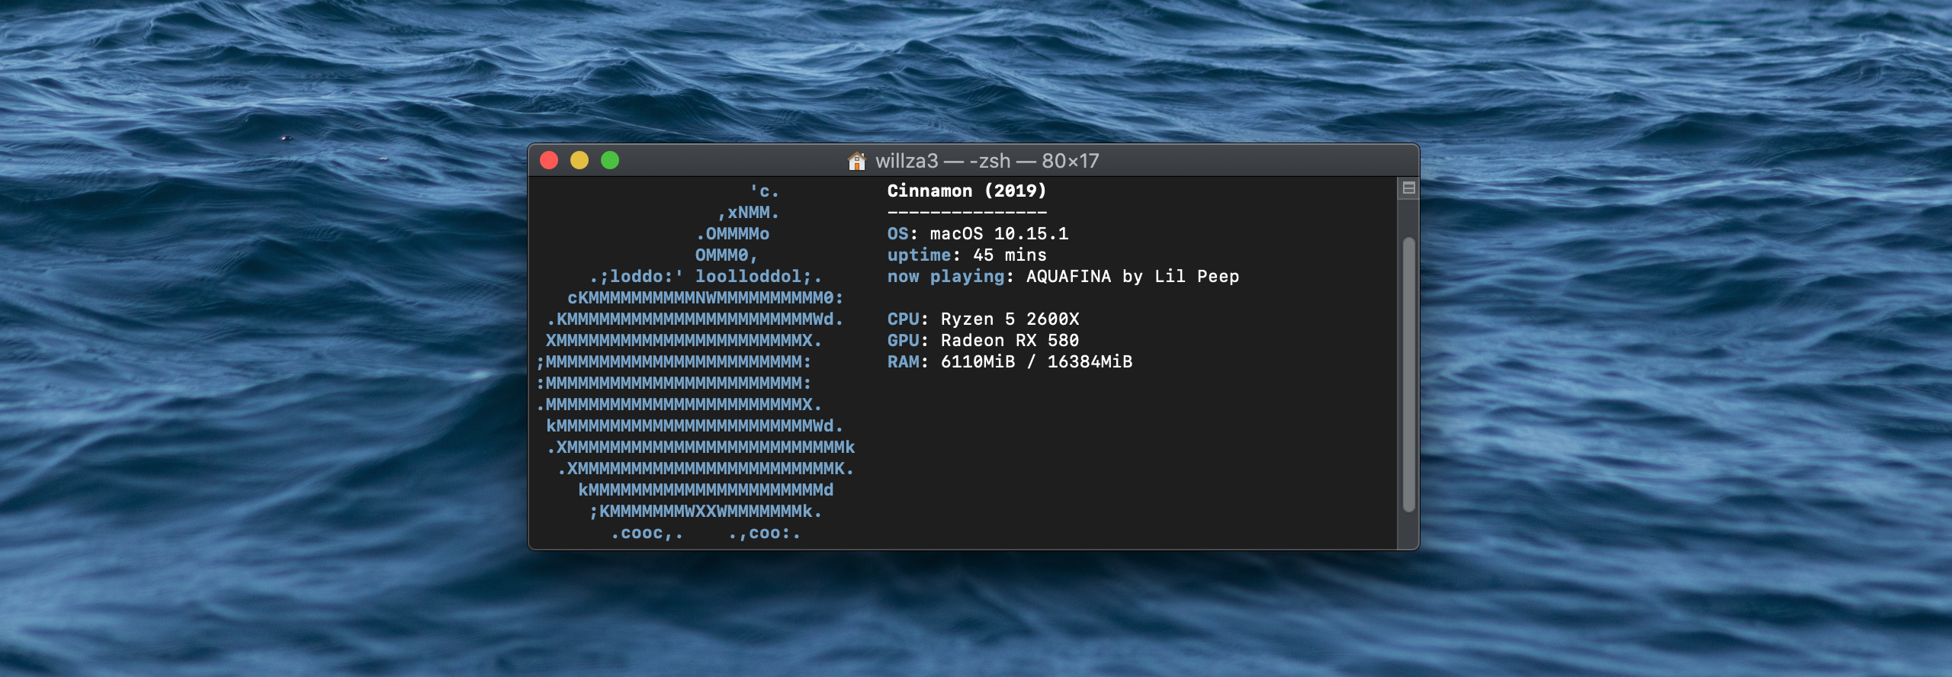
Task: Click the 'Cinnamon (2019)' heading text
Action: point(967,191)
